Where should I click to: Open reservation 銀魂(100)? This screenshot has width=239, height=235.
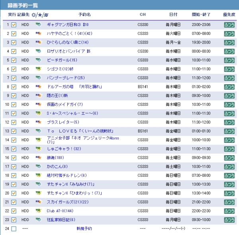(55, 158)
